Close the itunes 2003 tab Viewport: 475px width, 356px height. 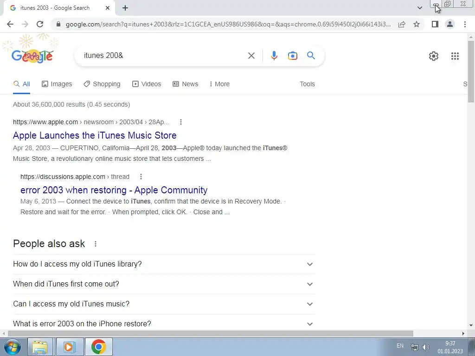point(108,8)
